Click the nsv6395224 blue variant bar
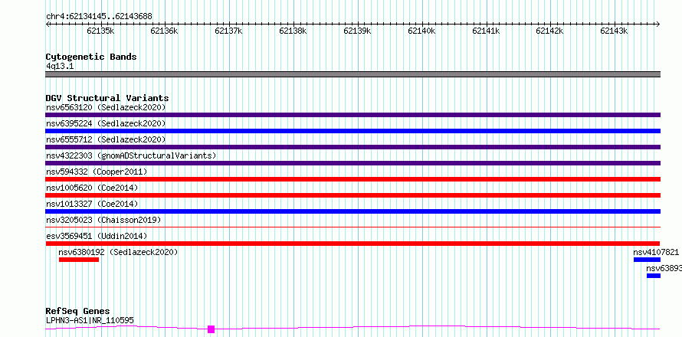 [352, 131]
